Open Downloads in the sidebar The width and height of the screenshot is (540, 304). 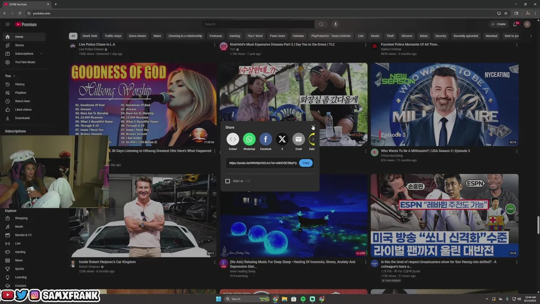click(24, 118)
